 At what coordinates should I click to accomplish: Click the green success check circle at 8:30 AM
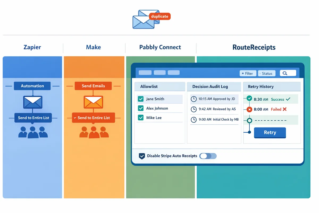[x=249, y=98]
